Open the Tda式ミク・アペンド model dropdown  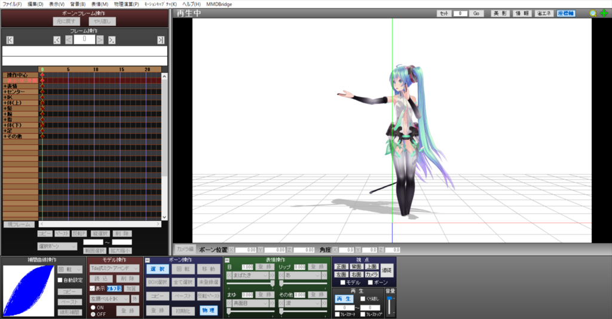[x=114, y=268]
